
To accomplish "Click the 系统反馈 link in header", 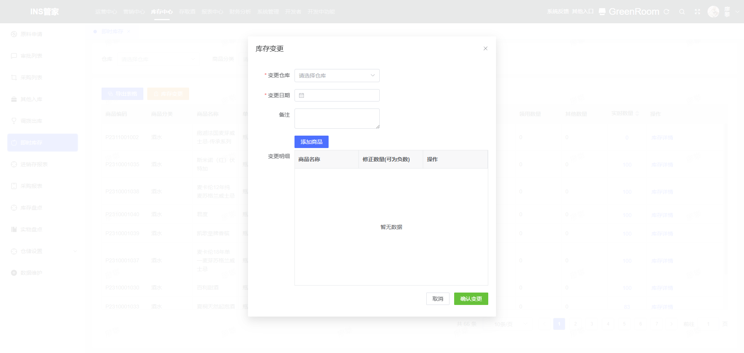I will tap(558, 11).
